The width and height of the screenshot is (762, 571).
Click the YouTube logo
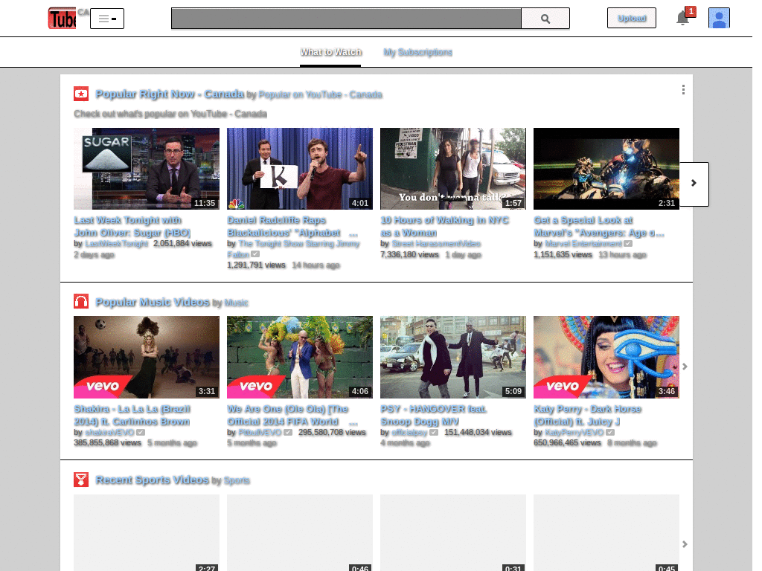coord(62,19)
